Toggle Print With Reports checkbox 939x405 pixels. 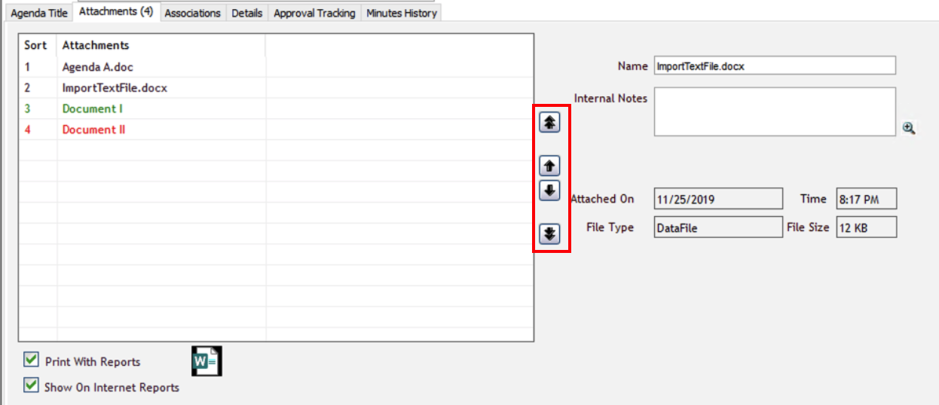tap(32, 361)
